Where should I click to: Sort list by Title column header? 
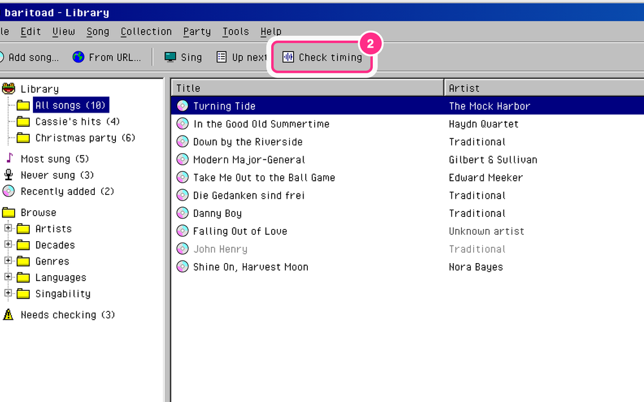click(308, 87)
